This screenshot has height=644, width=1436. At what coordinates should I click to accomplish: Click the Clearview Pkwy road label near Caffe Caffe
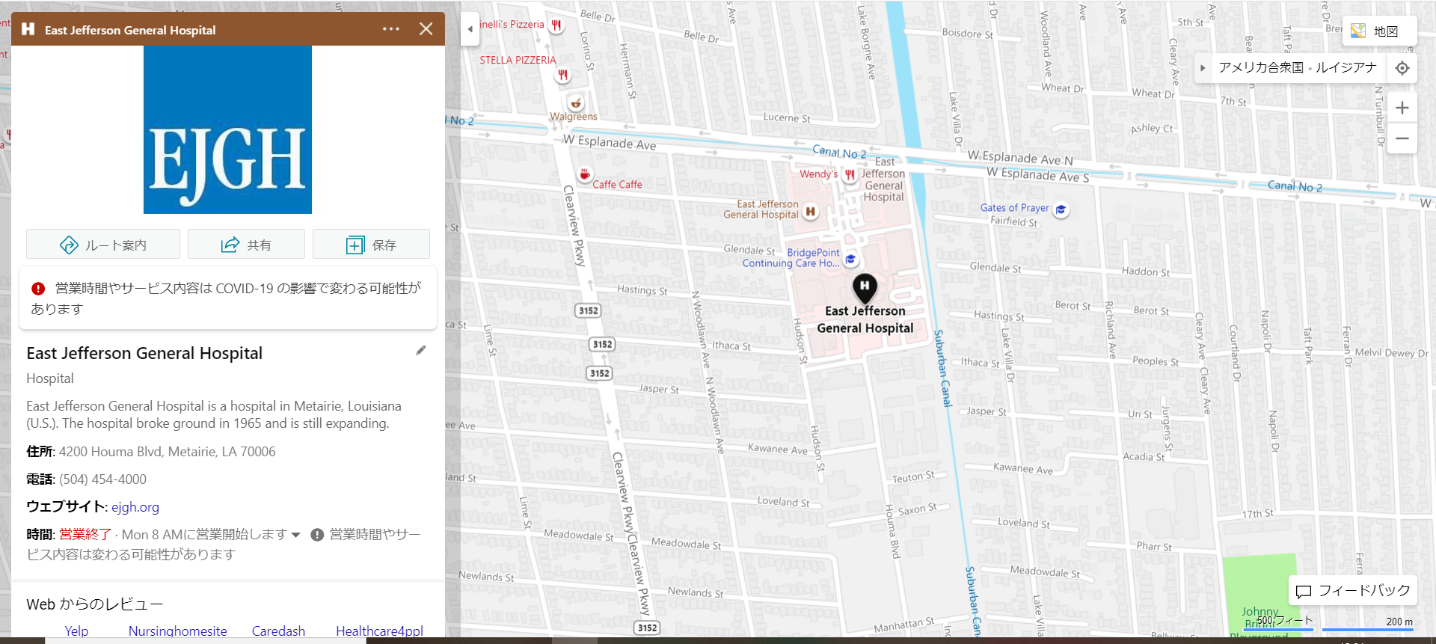pyautogui.click(x=574, y=226)
